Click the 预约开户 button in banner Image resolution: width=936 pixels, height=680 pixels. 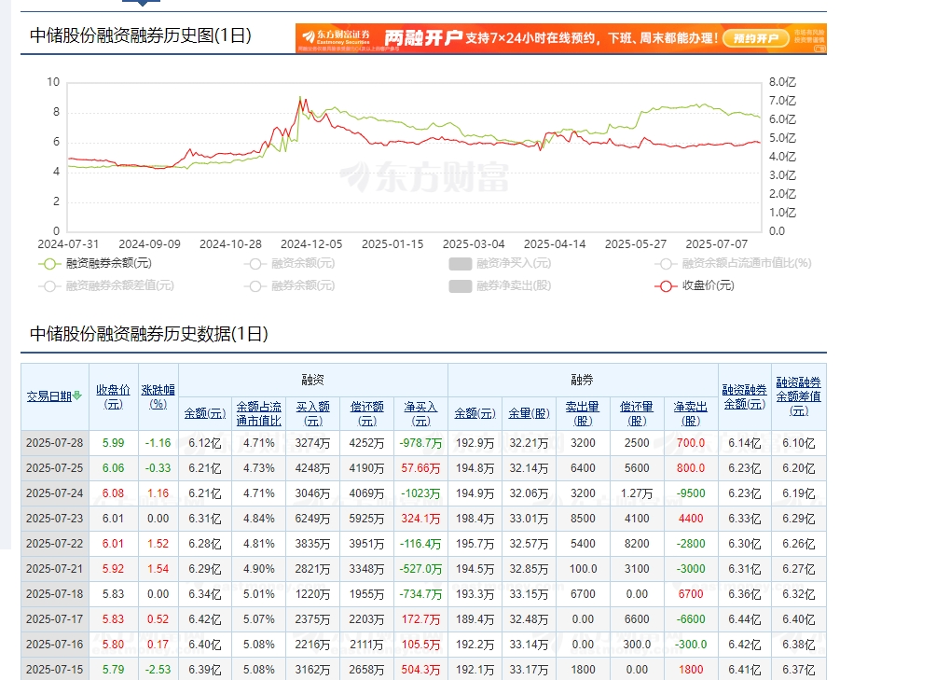[756, 38]
